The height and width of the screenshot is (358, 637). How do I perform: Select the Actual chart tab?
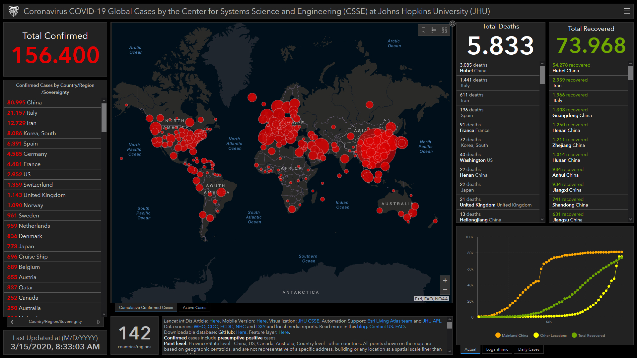coord(470,349)
